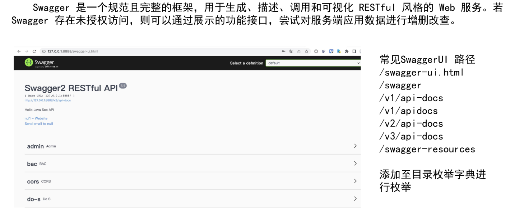Click the browser forward arrow
515x210 pixels.
pyautogui.click(x=26, y=52)
